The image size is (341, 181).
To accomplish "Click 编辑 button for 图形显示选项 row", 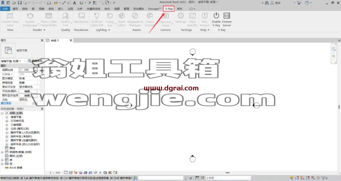I will [28, 95].
